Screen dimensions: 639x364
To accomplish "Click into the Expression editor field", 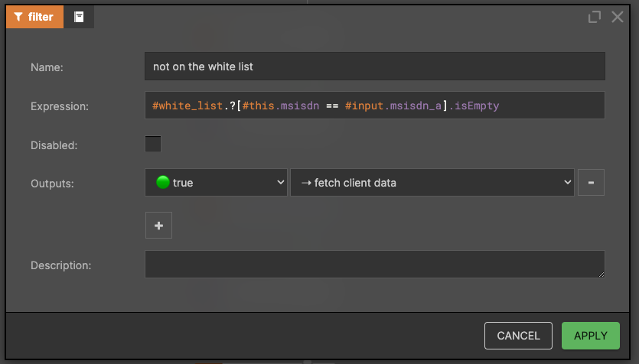I will point(374,106).
